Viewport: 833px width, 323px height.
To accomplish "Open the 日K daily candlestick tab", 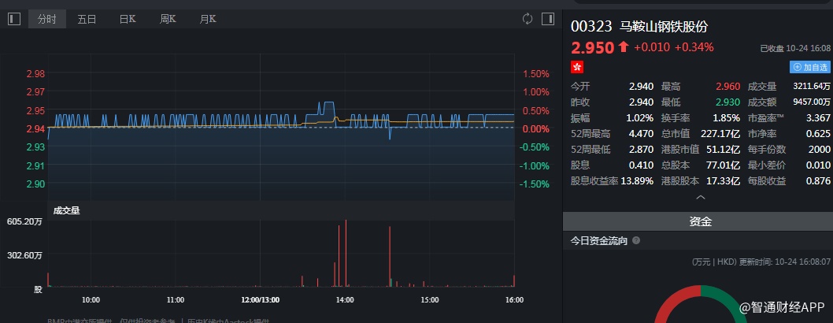I will [x=127, y=19].
